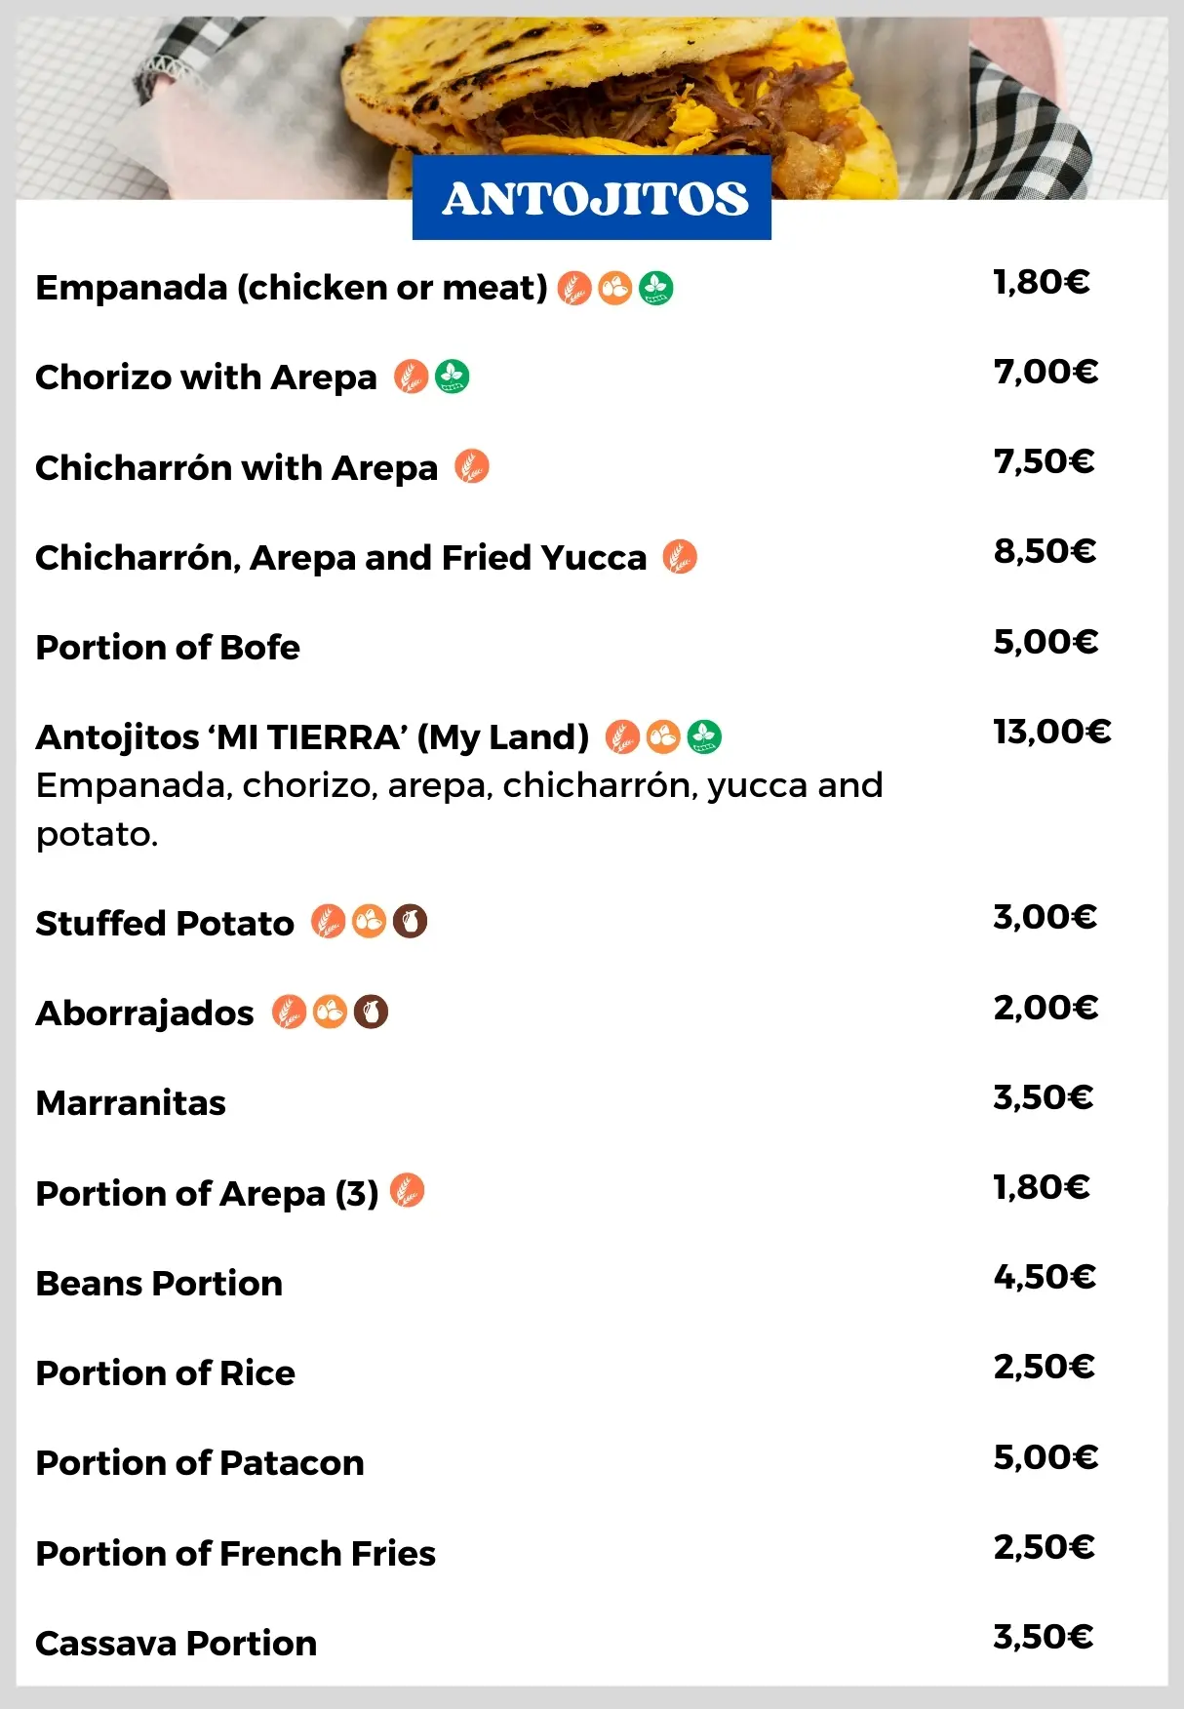Click the green icon beside Antojitos 'MI TIERRA'
The image size is (1184, 1709).
pyautogui.click(x=704, y=736)
